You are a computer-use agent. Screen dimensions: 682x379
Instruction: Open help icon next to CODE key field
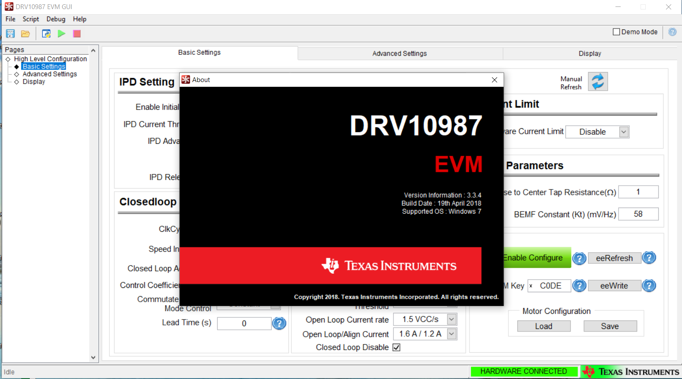(x=579, y=286)
